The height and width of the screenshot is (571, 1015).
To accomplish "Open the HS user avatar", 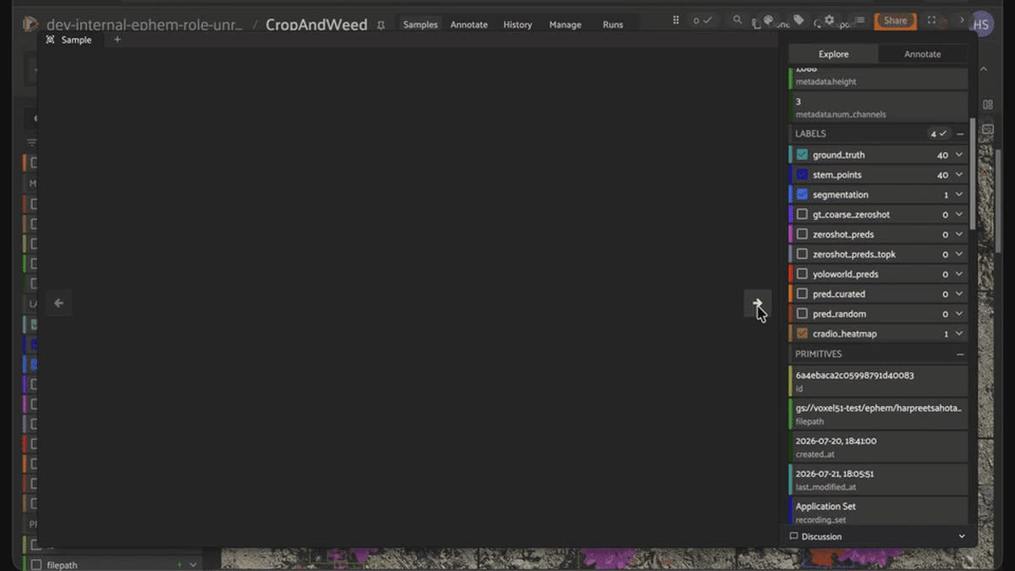I will (x=981, y=25).
